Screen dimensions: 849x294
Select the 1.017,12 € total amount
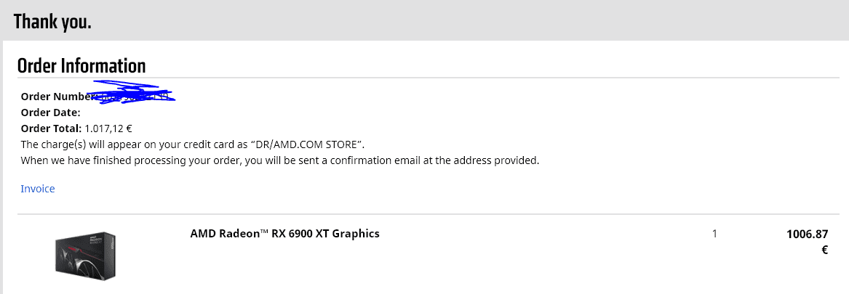pyautogui.click(x=109, y=128)
